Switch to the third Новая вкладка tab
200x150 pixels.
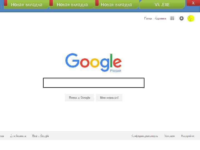(116, 5)
